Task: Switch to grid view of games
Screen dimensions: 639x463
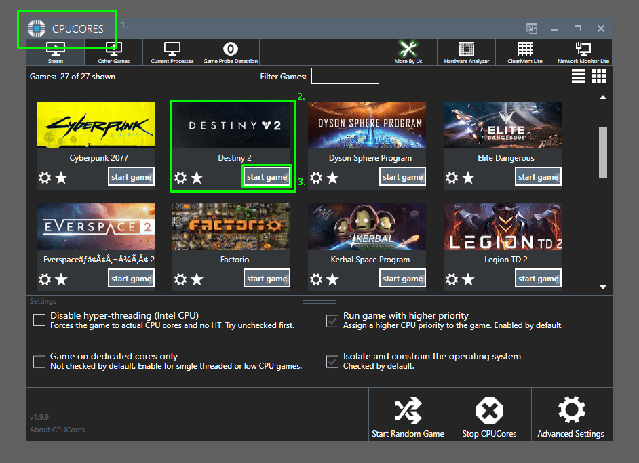Action: point(600,76)
